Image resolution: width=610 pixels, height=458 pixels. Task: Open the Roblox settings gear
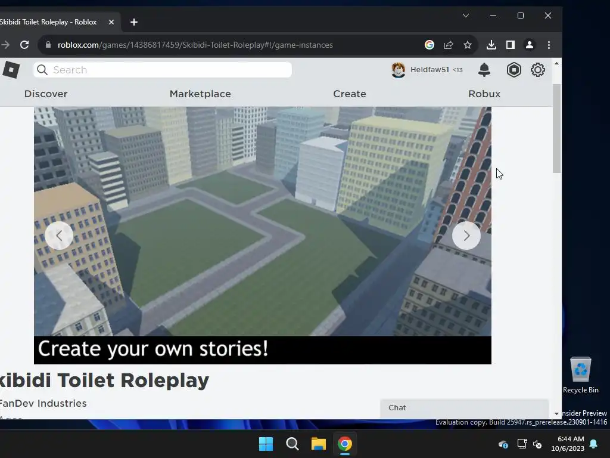tap(538, 70)
